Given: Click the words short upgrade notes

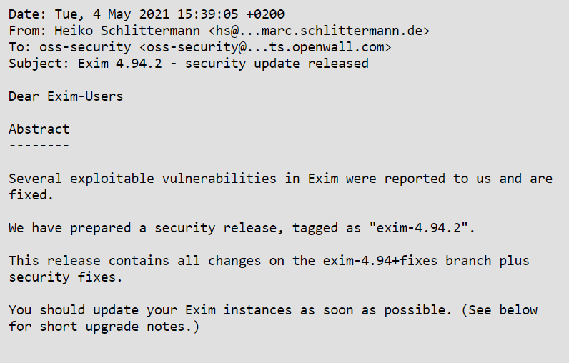Looking at the screenshot, I should click(x=115, y=327).
